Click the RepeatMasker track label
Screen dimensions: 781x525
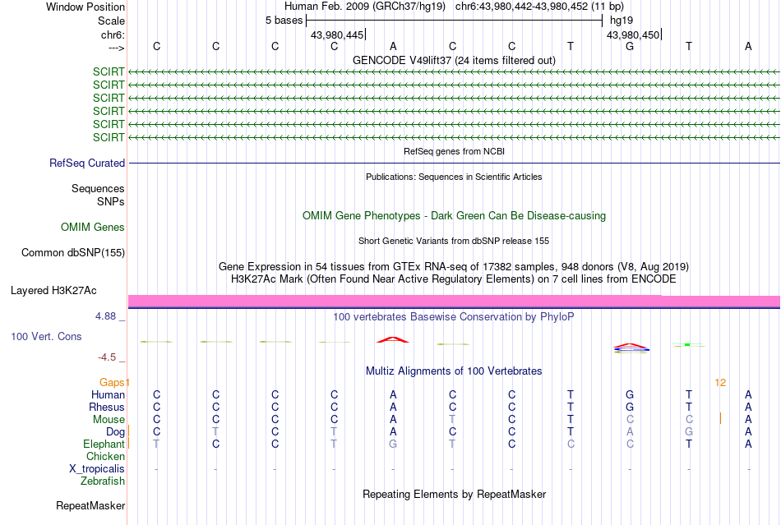pos(90,506)
